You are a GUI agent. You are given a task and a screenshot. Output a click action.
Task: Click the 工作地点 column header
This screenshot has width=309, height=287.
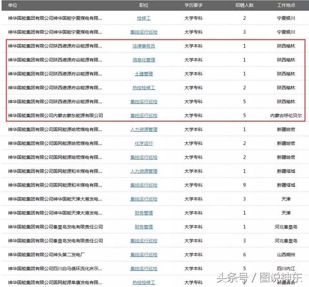[x=286, y=5]
